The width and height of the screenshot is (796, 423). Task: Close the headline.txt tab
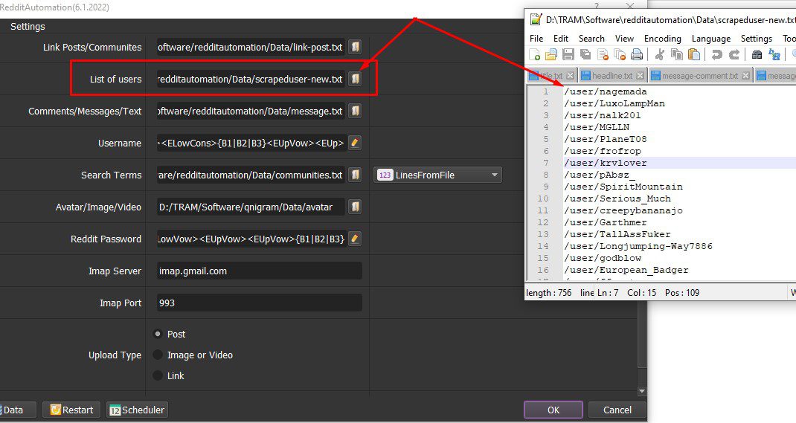[x=640, y=76]
